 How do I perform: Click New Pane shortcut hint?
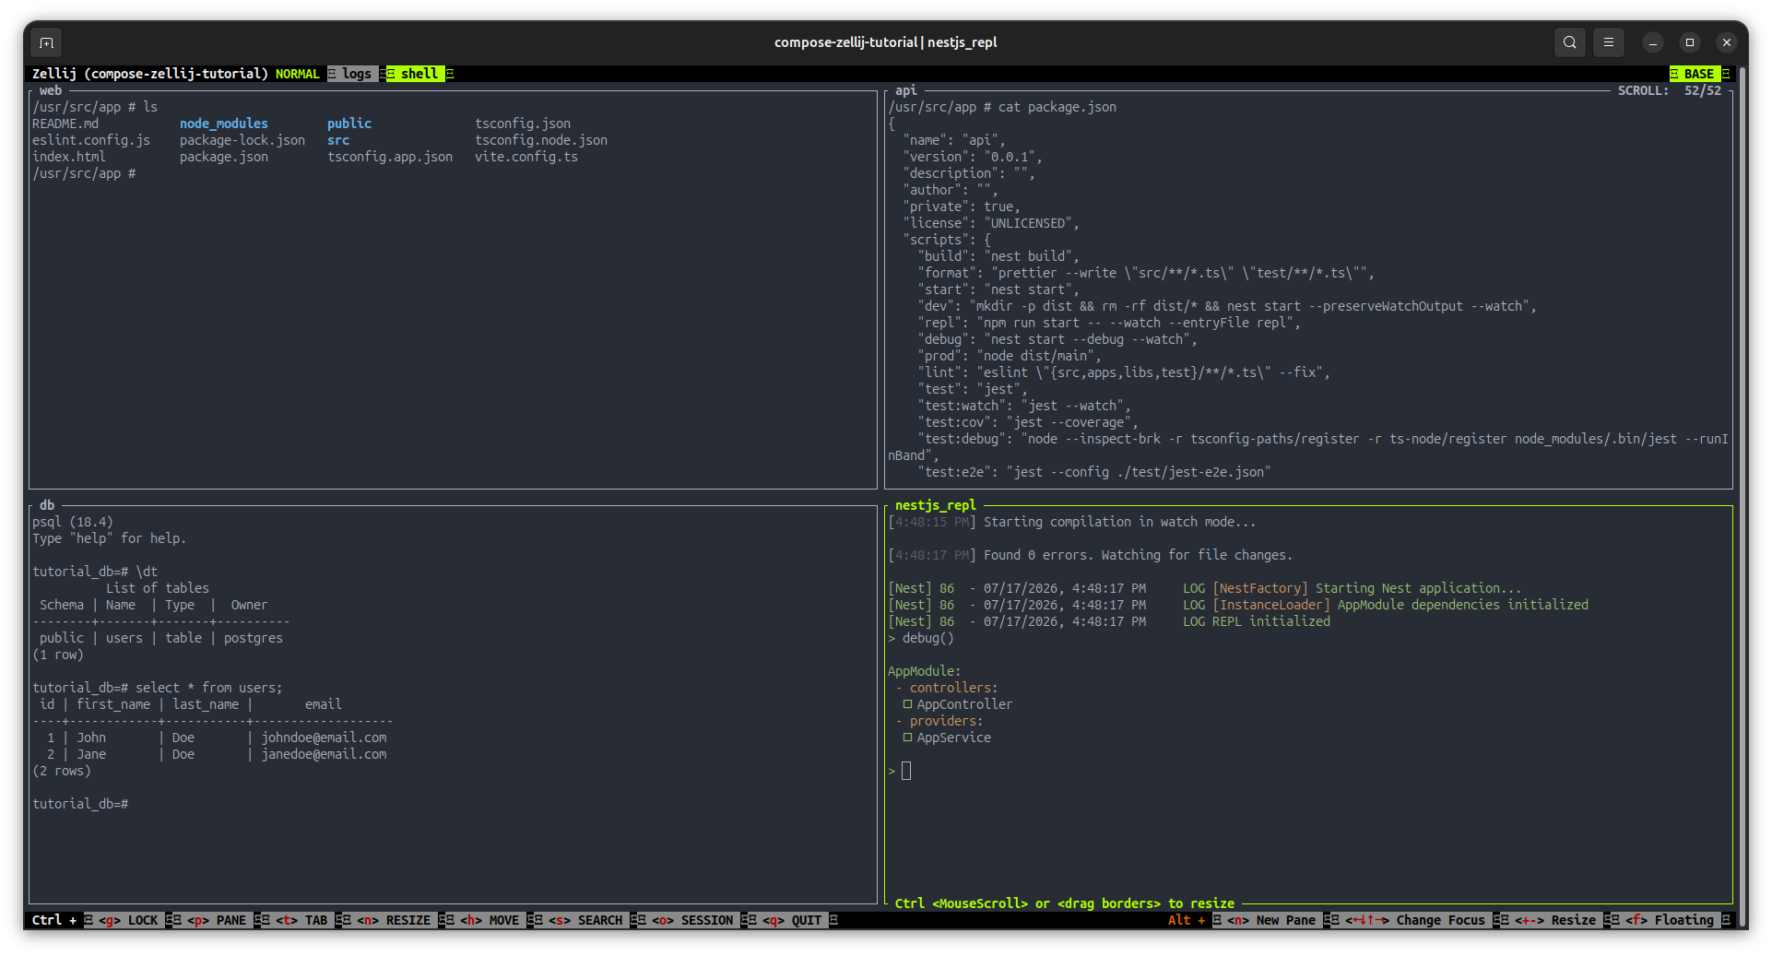[1272, 920]
